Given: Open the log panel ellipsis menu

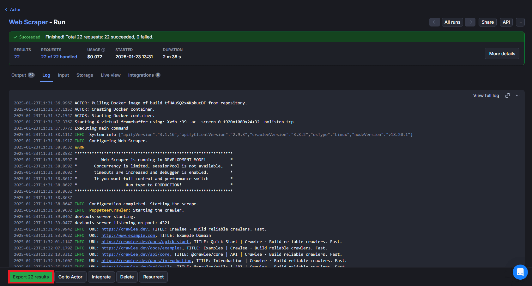Looking at the screenshot, I should (517, 96).
